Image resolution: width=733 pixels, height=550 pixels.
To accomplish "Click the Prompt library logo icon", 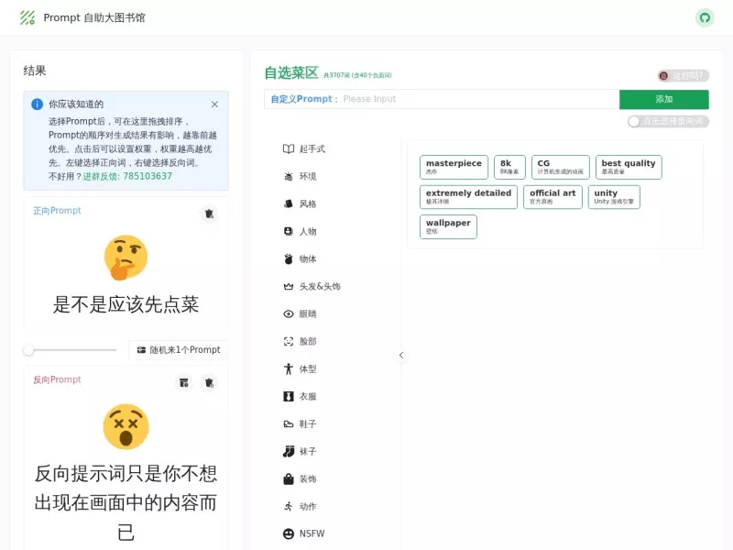I will pyautogui.click(x=27, y=17).
